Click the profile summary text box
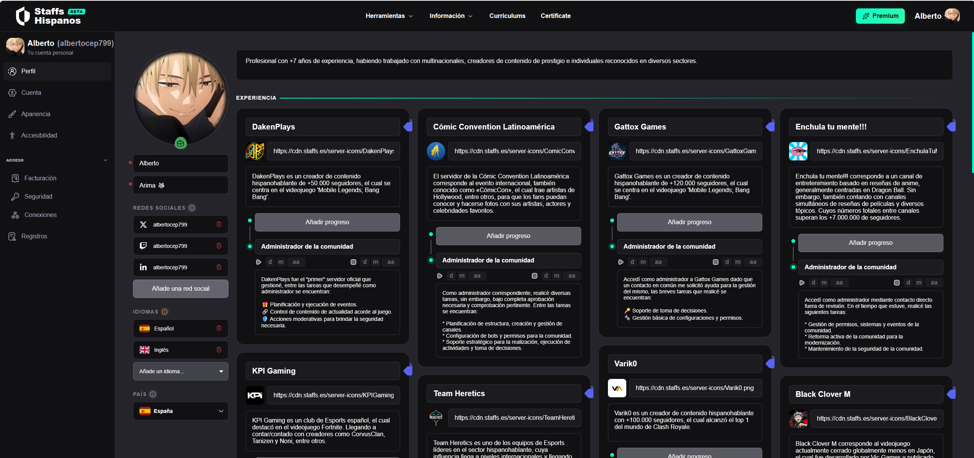Screen dimensions: 974x458 tap(594, 65)
